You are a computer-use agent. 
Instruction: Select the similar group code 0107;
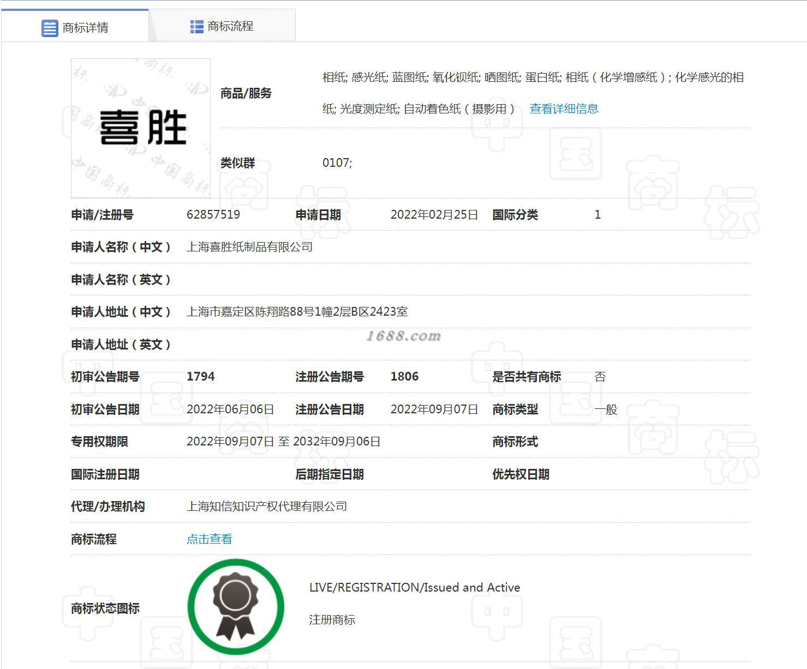click(337, 162)
